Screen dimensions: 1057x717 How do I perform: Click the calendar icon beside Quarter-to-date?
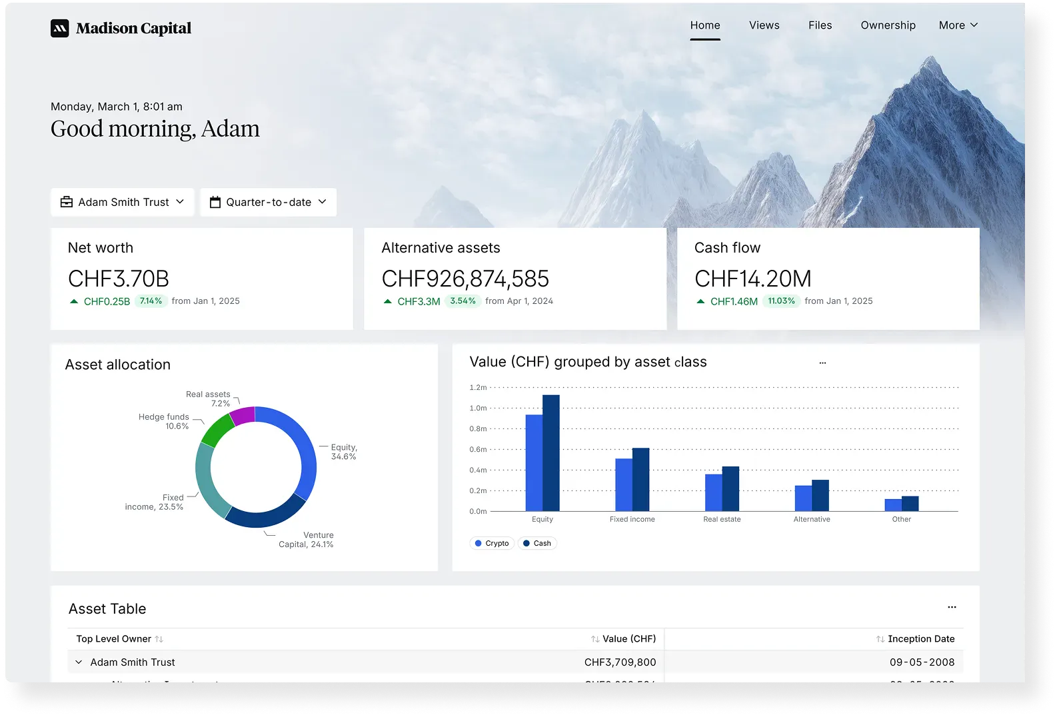tap(215, 202)
